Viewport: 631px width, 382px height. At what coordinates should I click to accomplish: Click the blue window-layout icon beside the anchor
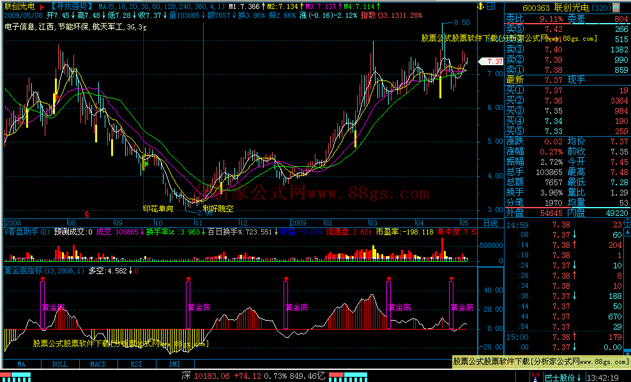tap(491, 6)
